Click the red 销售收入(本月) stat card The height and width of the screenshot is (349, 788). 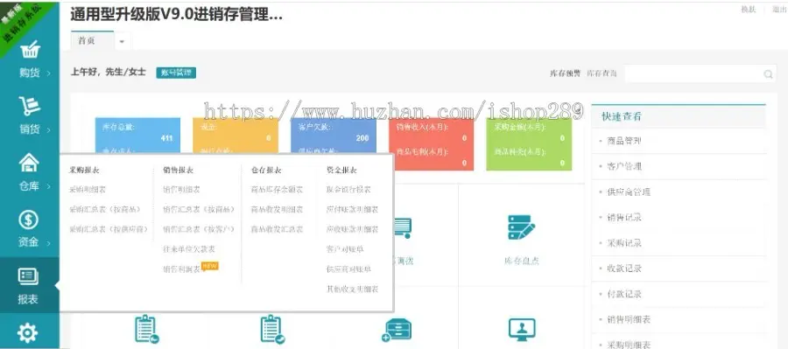431,144
